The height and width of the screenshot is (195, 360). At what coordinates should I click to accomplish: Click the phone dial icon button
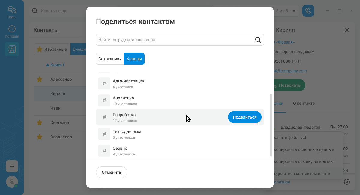tap(308, 11)
